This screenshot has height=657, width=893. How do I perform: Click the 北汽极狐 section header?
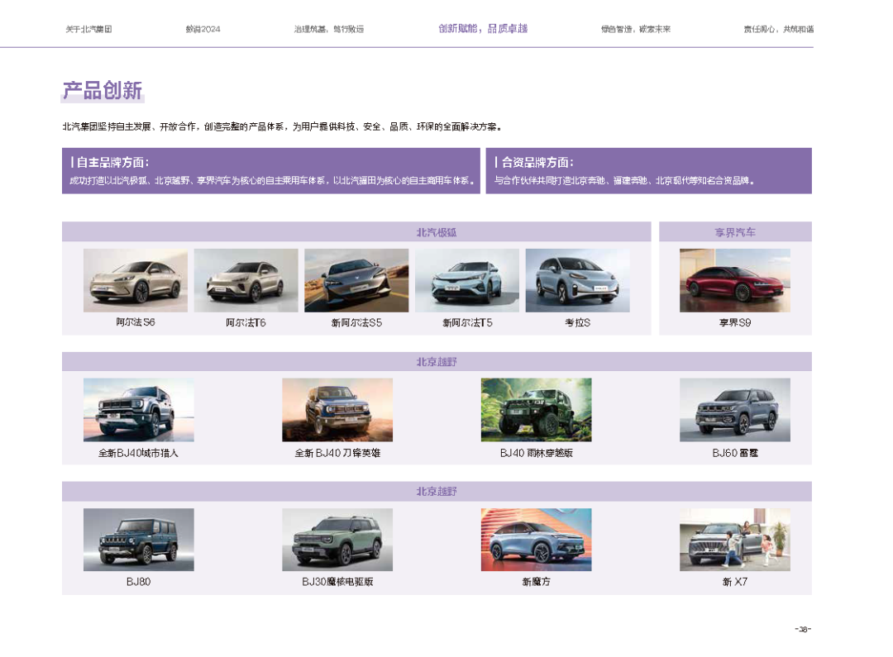pos(356,232)
